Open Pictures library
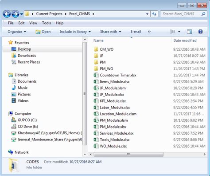Screen dimensions: 210x176 pyautogui.click(x=21, y=94)
